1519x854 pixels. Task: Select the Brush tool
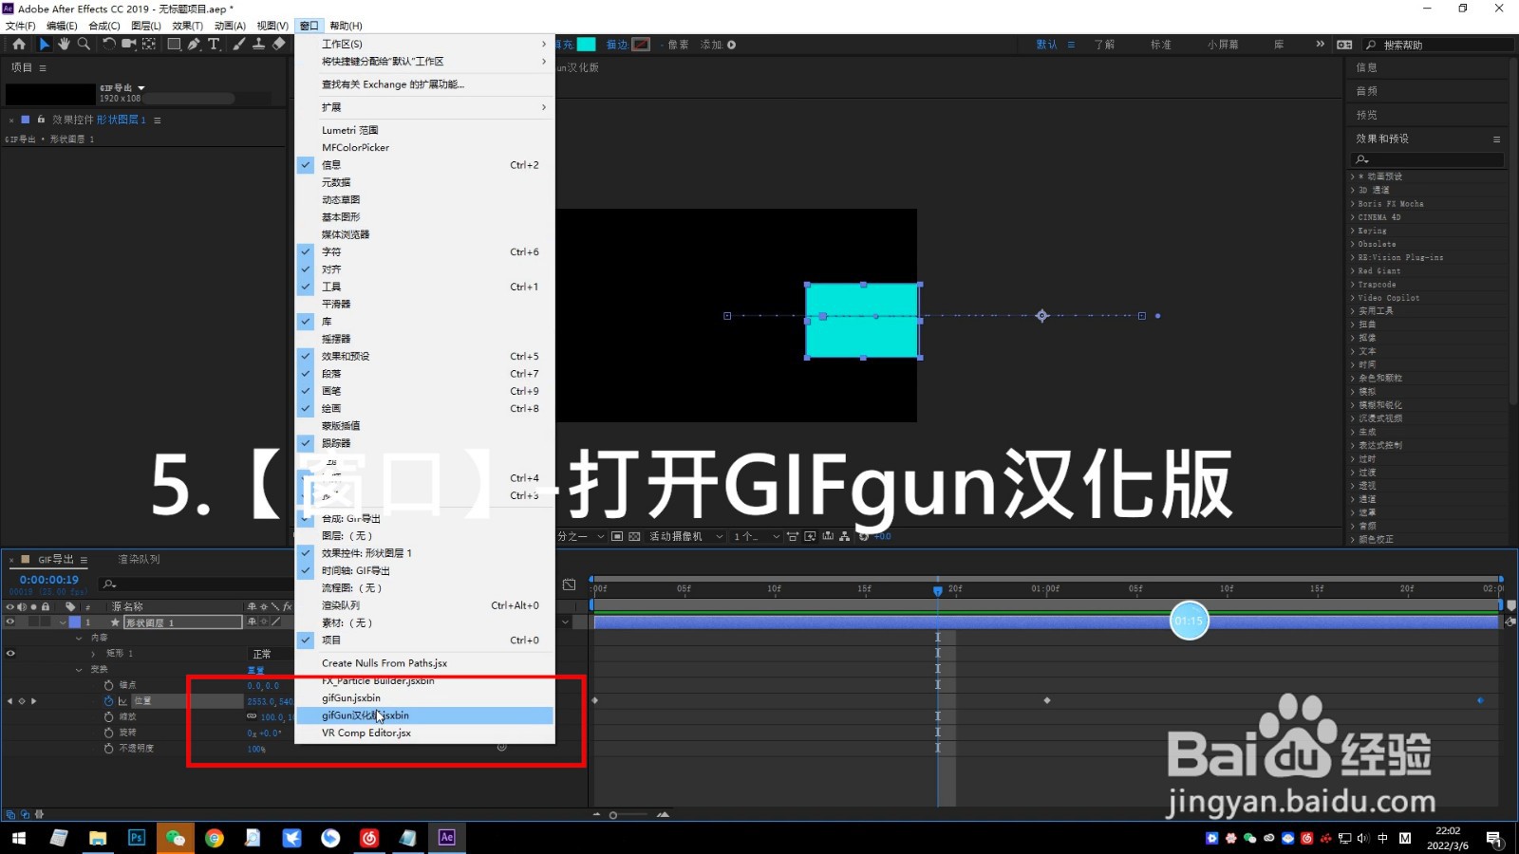click(x=238, y=44)
